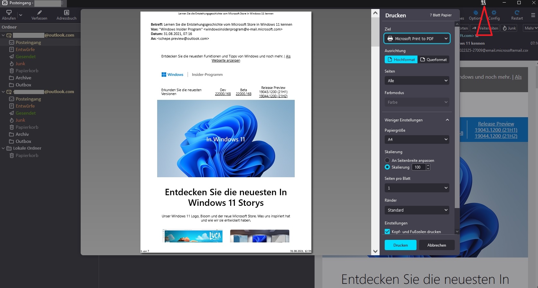Collapse the second outlook.com account tree
538x288 pixels.
click(x=3, y=92)
